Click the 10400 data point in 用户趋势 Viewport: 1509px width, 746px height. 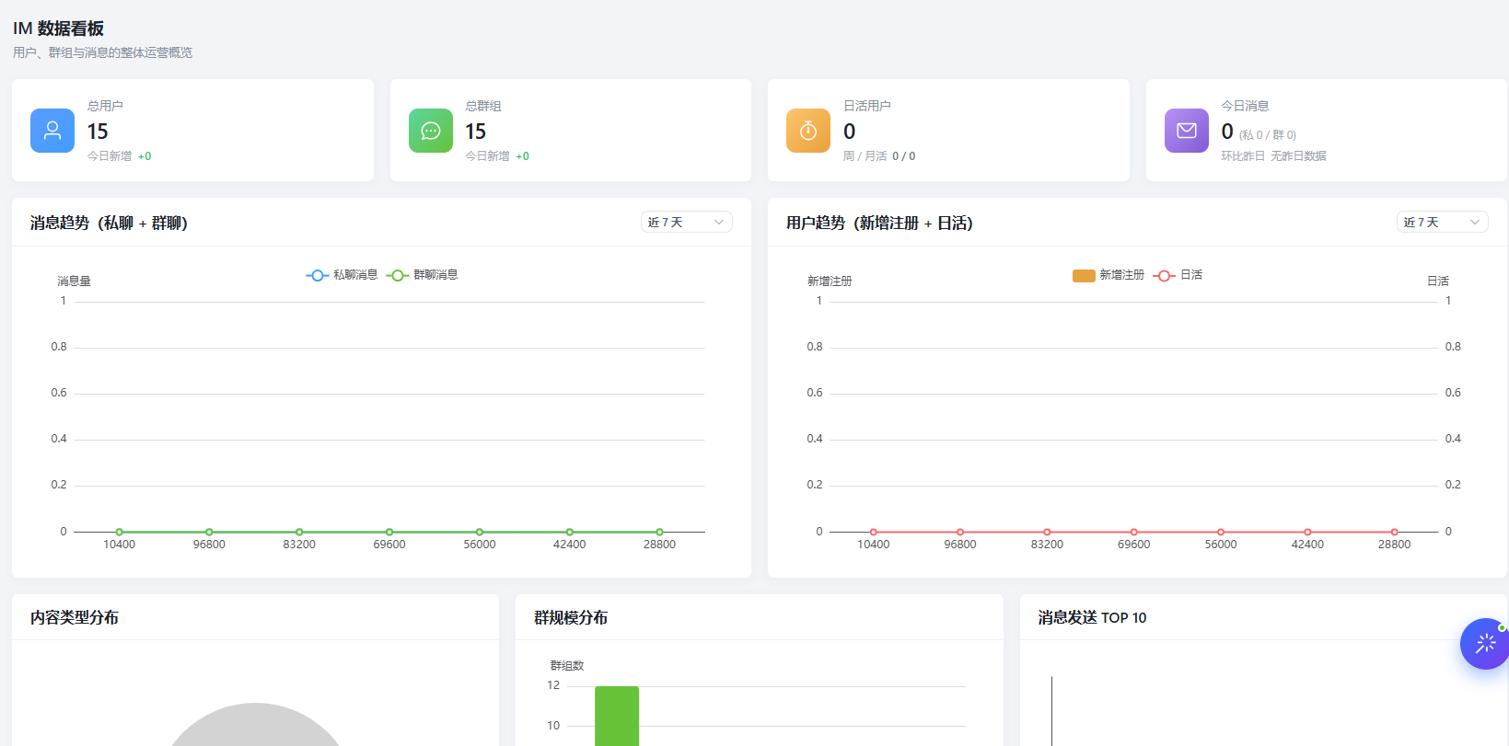pos(874,532)
